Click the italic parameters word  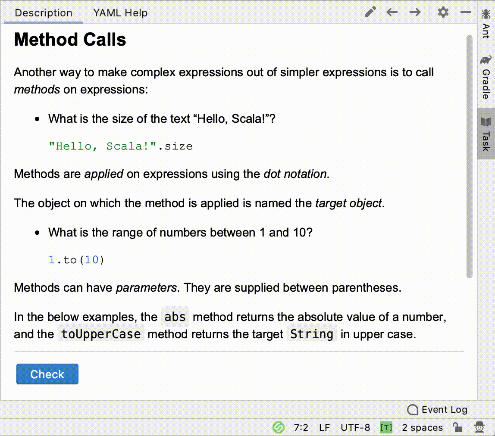point(146,288)
